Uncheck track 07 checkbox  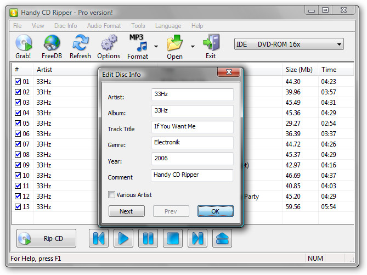pos(18,144)
